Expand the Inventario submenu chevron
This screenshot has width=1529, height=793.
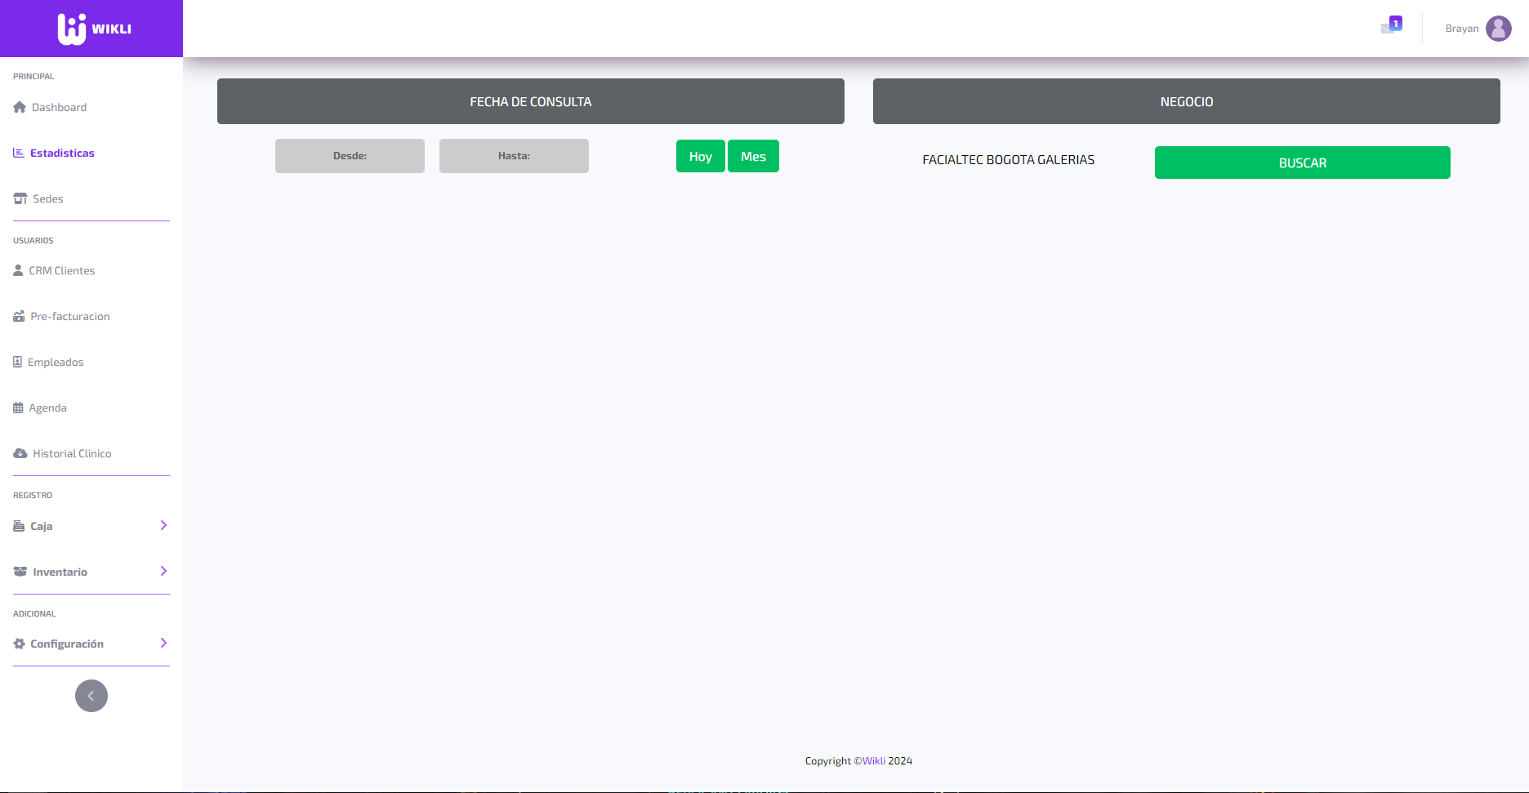(163, 571)
